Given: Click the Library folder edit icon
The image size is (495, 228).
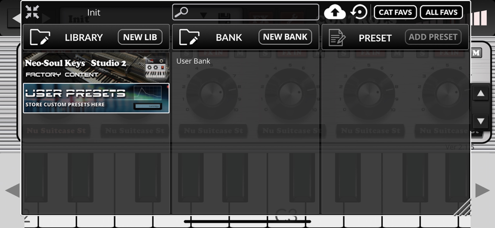Looking at the screenshot, I should coord(40,37).
